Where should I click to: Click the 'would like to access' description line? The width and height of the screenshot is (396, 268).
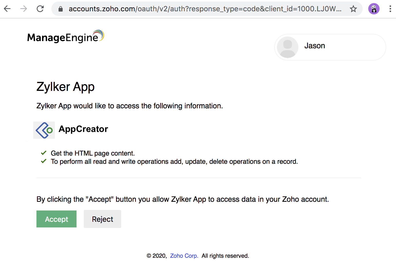130,106
